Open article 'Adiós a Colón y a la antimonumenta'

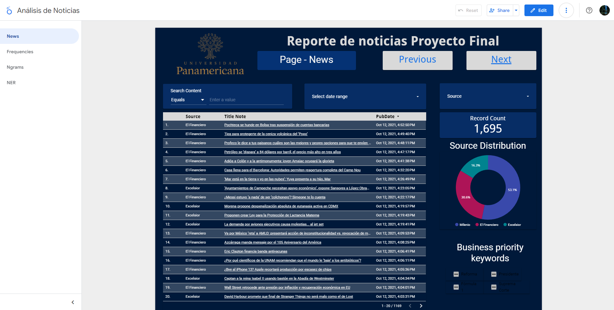pyautogui.click(x=279, y=161)
